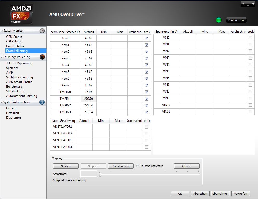
Task: Collapse the Systeminformation section
Action: pos(2,102)
